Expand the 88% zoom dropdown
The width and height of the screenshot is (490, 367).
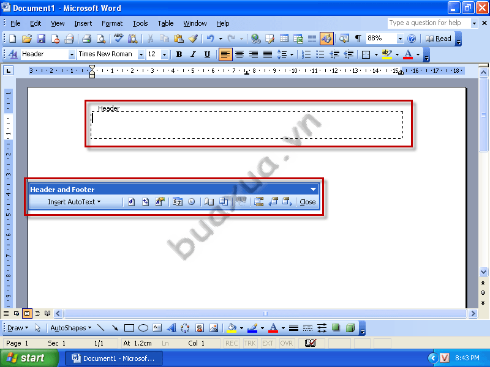[x=400, y=39]
